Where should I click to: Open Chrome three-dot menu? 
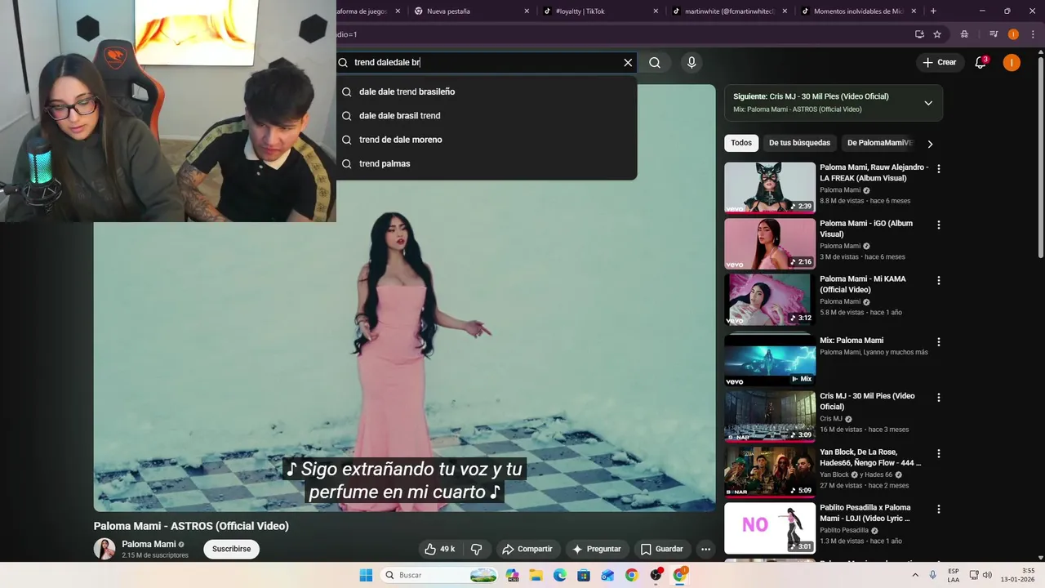point(1032,34)
